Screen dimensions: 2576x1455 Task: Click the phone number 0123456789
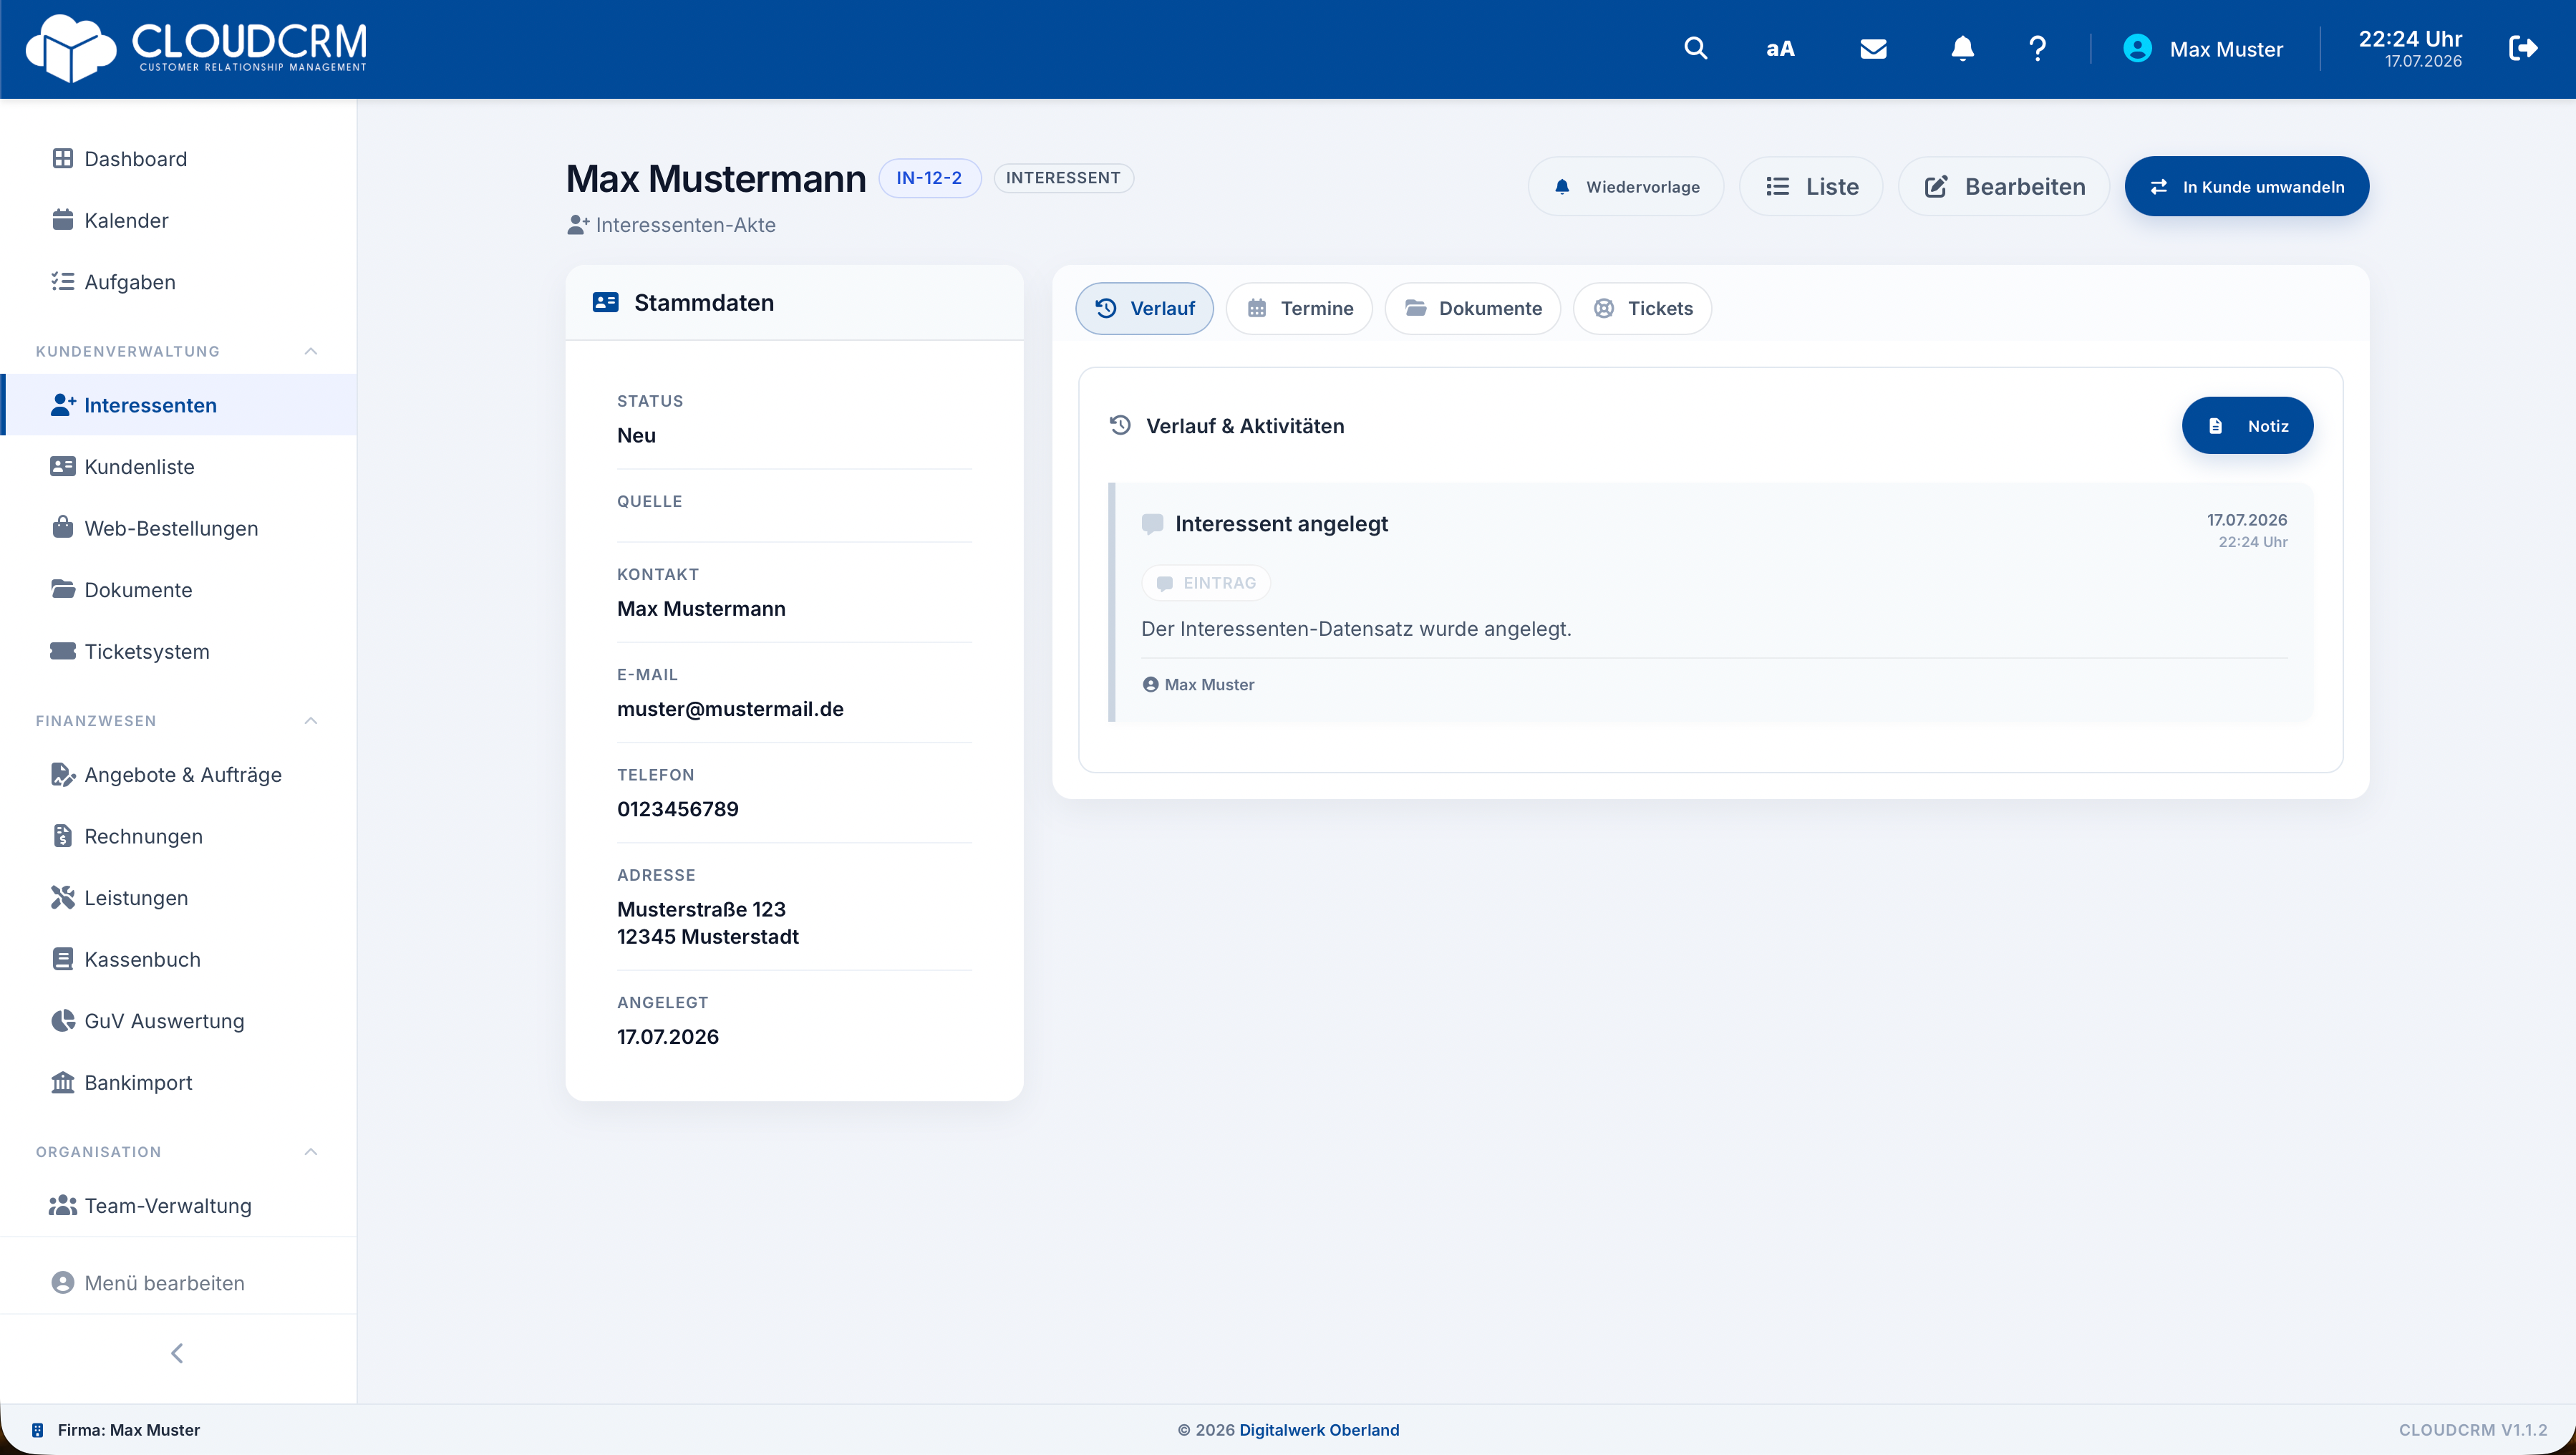(677, 808)
